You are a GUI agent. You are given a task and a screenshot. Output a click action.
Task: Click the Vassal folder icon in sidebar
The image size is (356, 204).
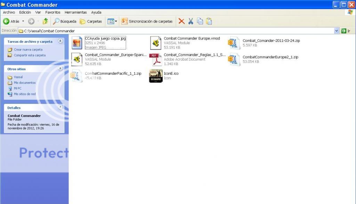10,77
